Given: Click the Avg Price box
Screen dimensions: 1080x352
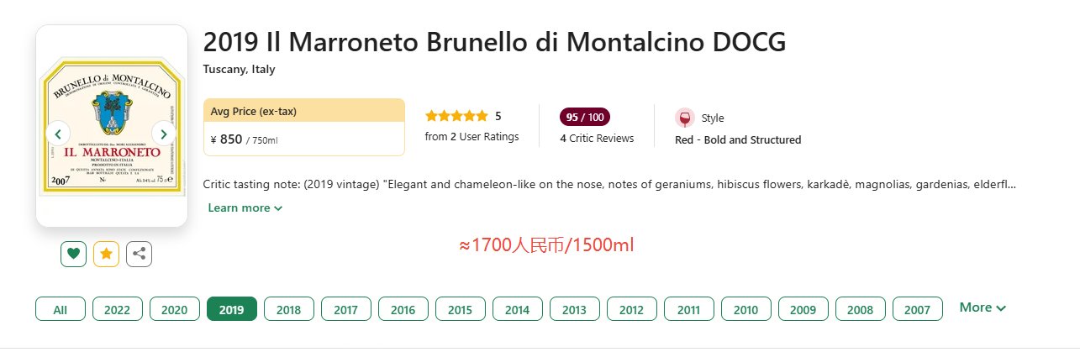Looking at the screenshot, I should point(303,127).
